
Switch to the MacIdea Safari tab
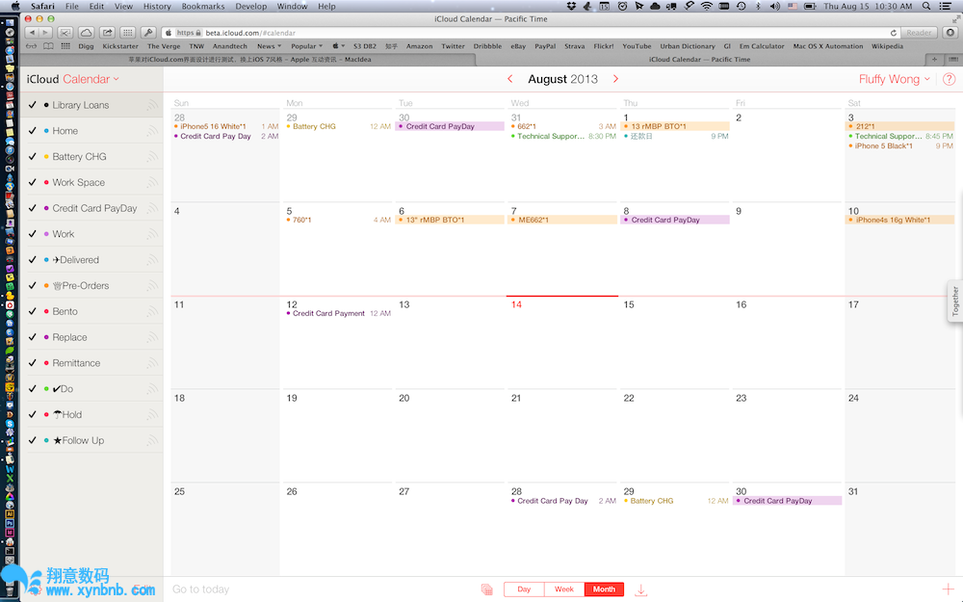(249, 60)
